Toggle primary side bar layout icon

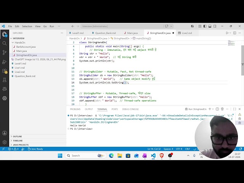pos(205,26)
